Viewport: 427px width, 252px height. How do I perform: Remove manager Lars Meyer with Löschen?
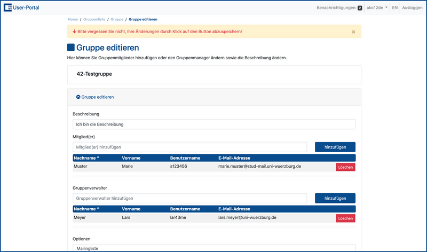point(345,218)
